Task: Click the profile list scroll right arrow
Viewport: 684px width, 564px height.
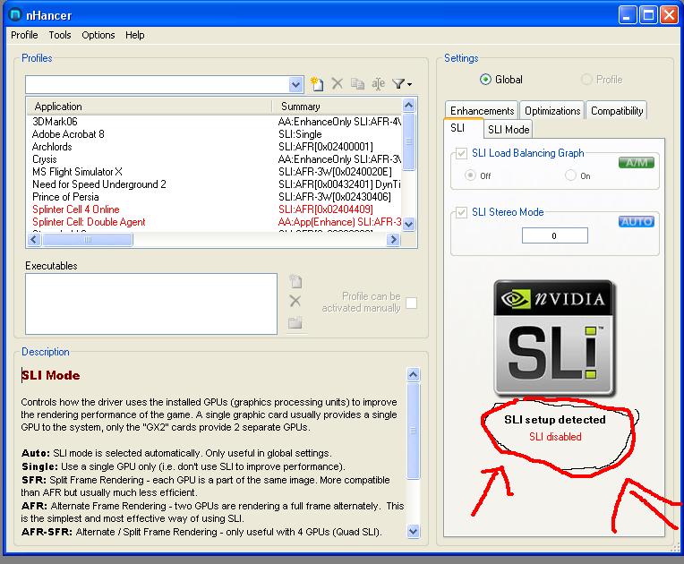Action: tap(393, 239)
